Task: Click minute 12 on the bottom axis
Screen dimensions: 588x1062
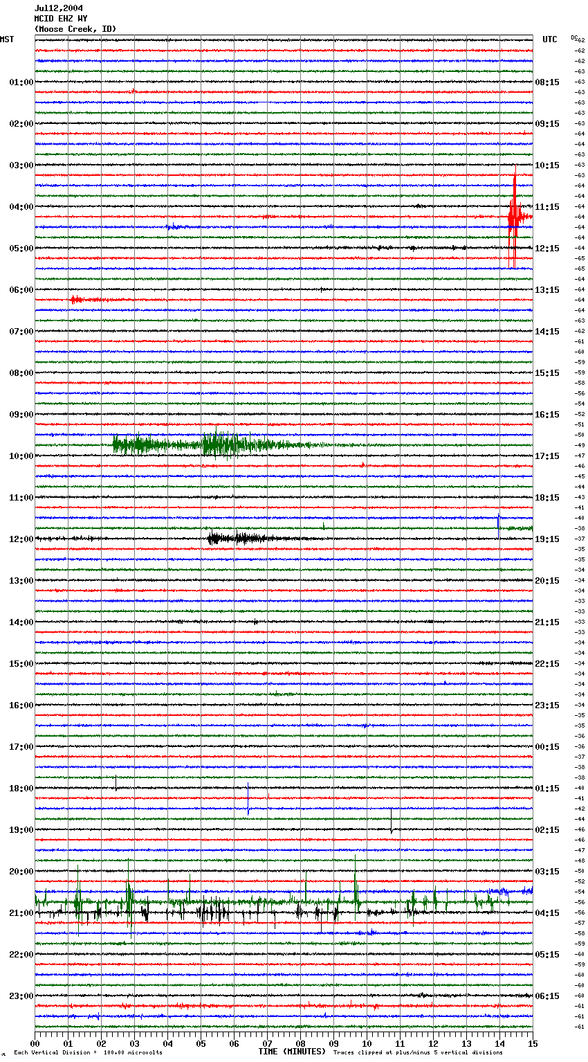Action: tap(433, 1043)
